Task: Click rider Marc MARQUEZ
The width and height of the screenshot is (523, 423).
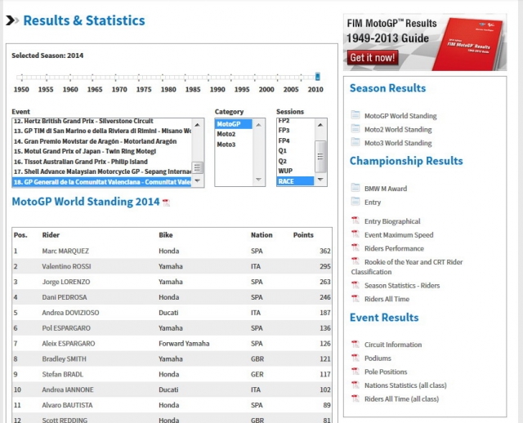Action: point(65,251)
